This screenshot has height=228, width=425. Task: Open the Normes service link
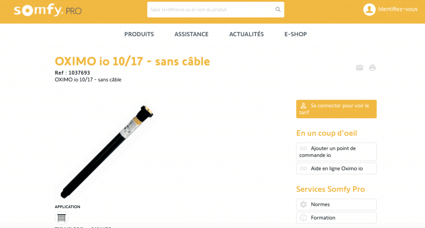point(337,204)
